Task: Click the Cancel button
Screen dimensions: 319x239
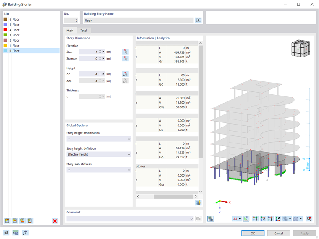Action: click(279, 233)
